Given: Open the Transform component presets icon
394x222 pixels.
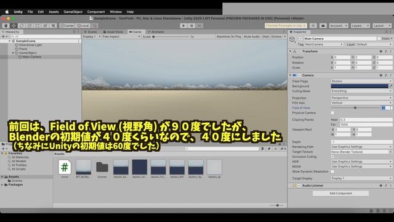Looking at the screenshot, I should tap(386, 51).
